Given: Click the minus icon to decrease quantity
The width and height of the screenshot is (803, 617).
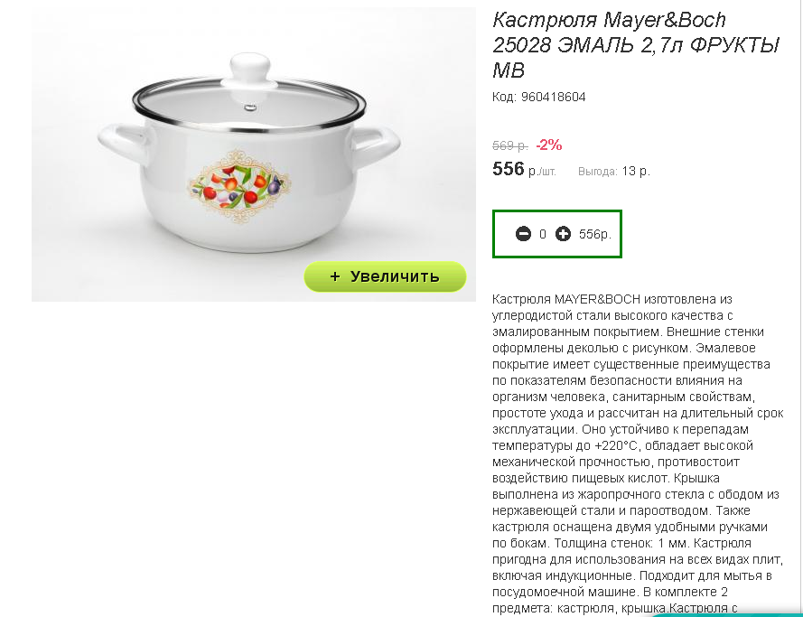Looking at the screenshot, I should 523,234.
